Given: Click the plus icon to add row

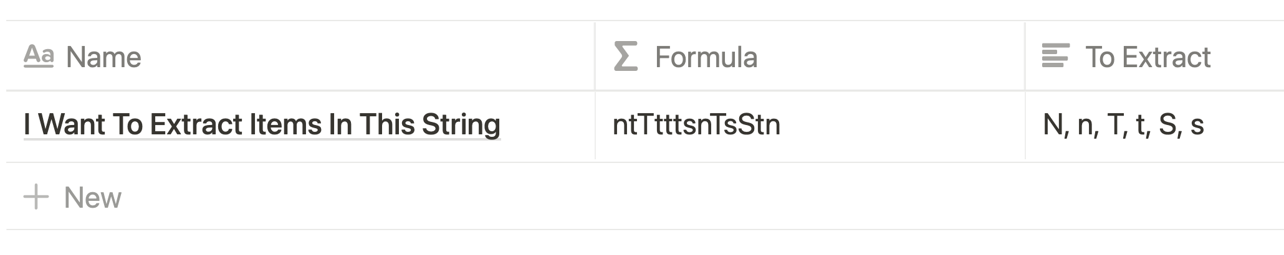Looking at the screenshot, I should tap(36, 197).
